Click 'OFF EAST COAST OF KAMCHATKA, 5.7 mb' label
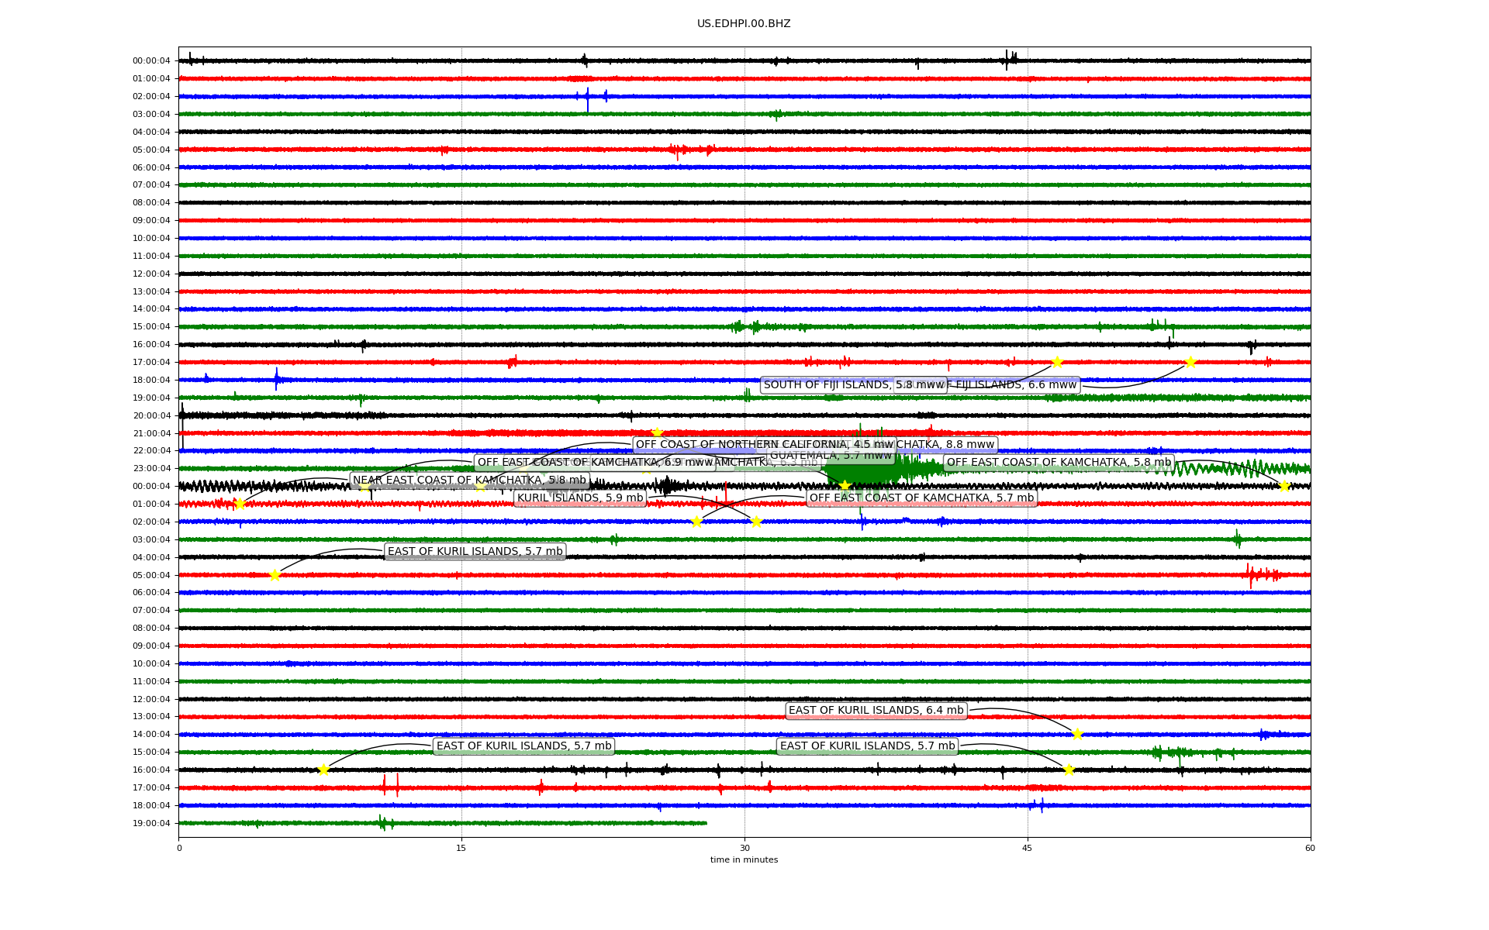Image resolution: width=1489 pixels, height=930 pixels. pos(921,498)
